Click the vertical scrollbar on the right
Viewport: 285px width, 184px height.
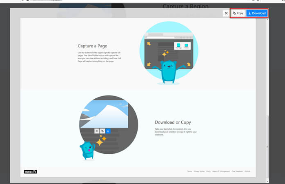[267, 122]
